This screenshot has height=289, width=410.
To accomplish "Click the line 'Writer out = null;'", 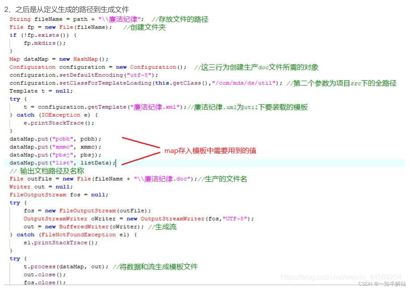I will 41,187.
